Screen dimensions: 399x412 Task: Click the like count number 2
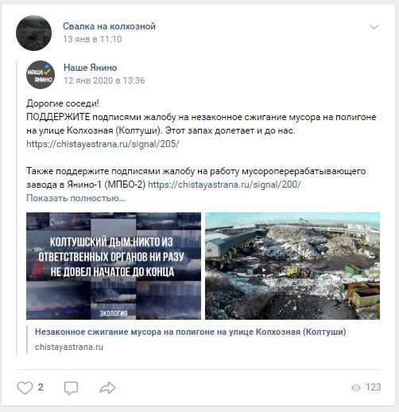pos(41,387)
